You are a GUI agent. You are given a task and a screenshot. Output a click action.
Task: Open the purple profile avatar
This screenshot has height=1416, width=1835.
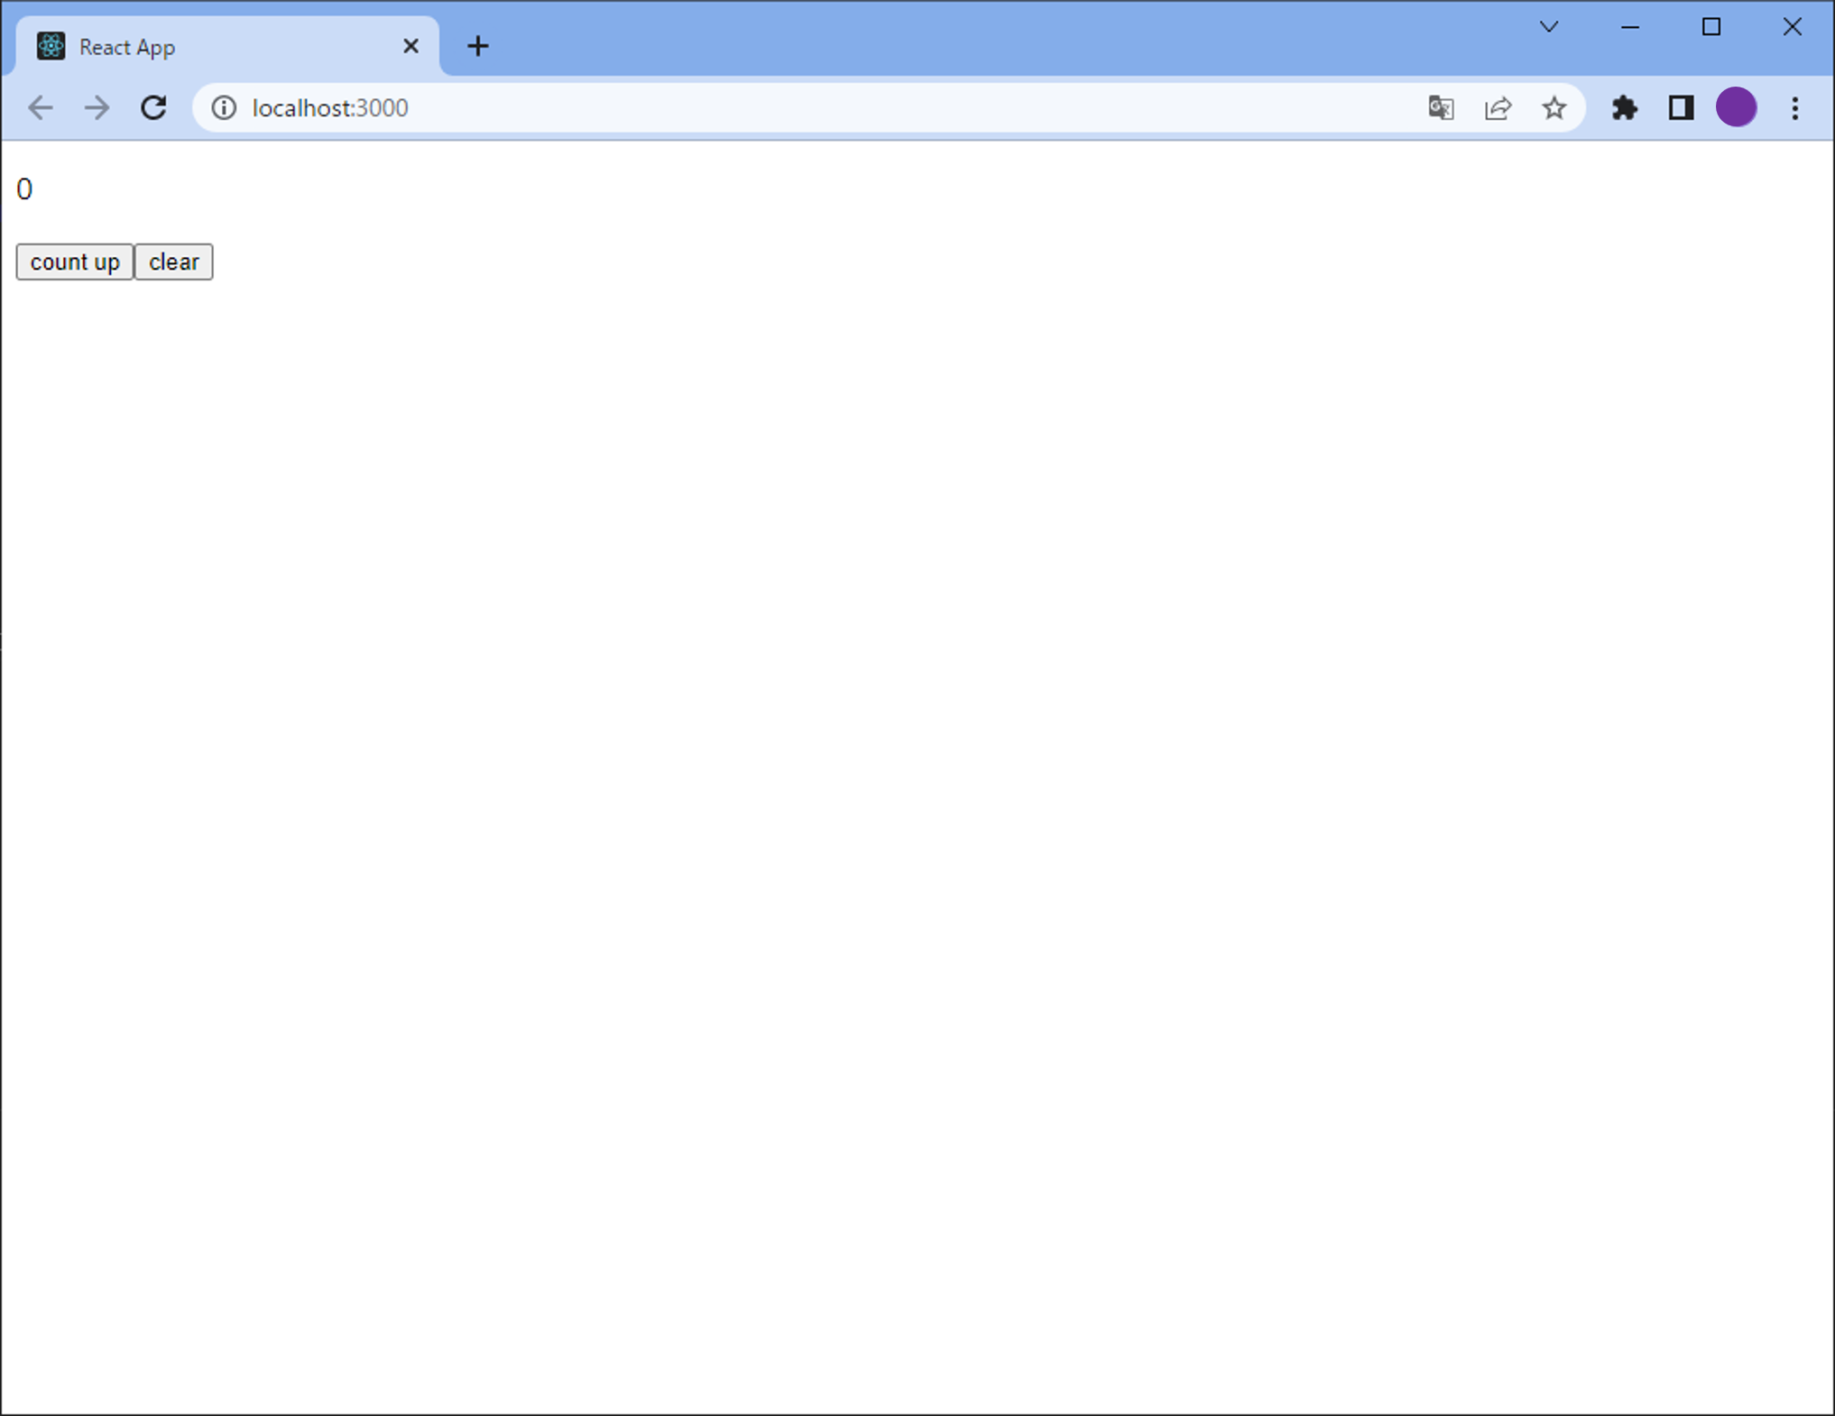click(x=1737, y=107)
